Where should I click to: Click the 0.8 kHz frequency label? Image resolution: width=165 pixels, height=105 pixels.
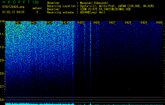pyautogui.click(x=2, y=73)
